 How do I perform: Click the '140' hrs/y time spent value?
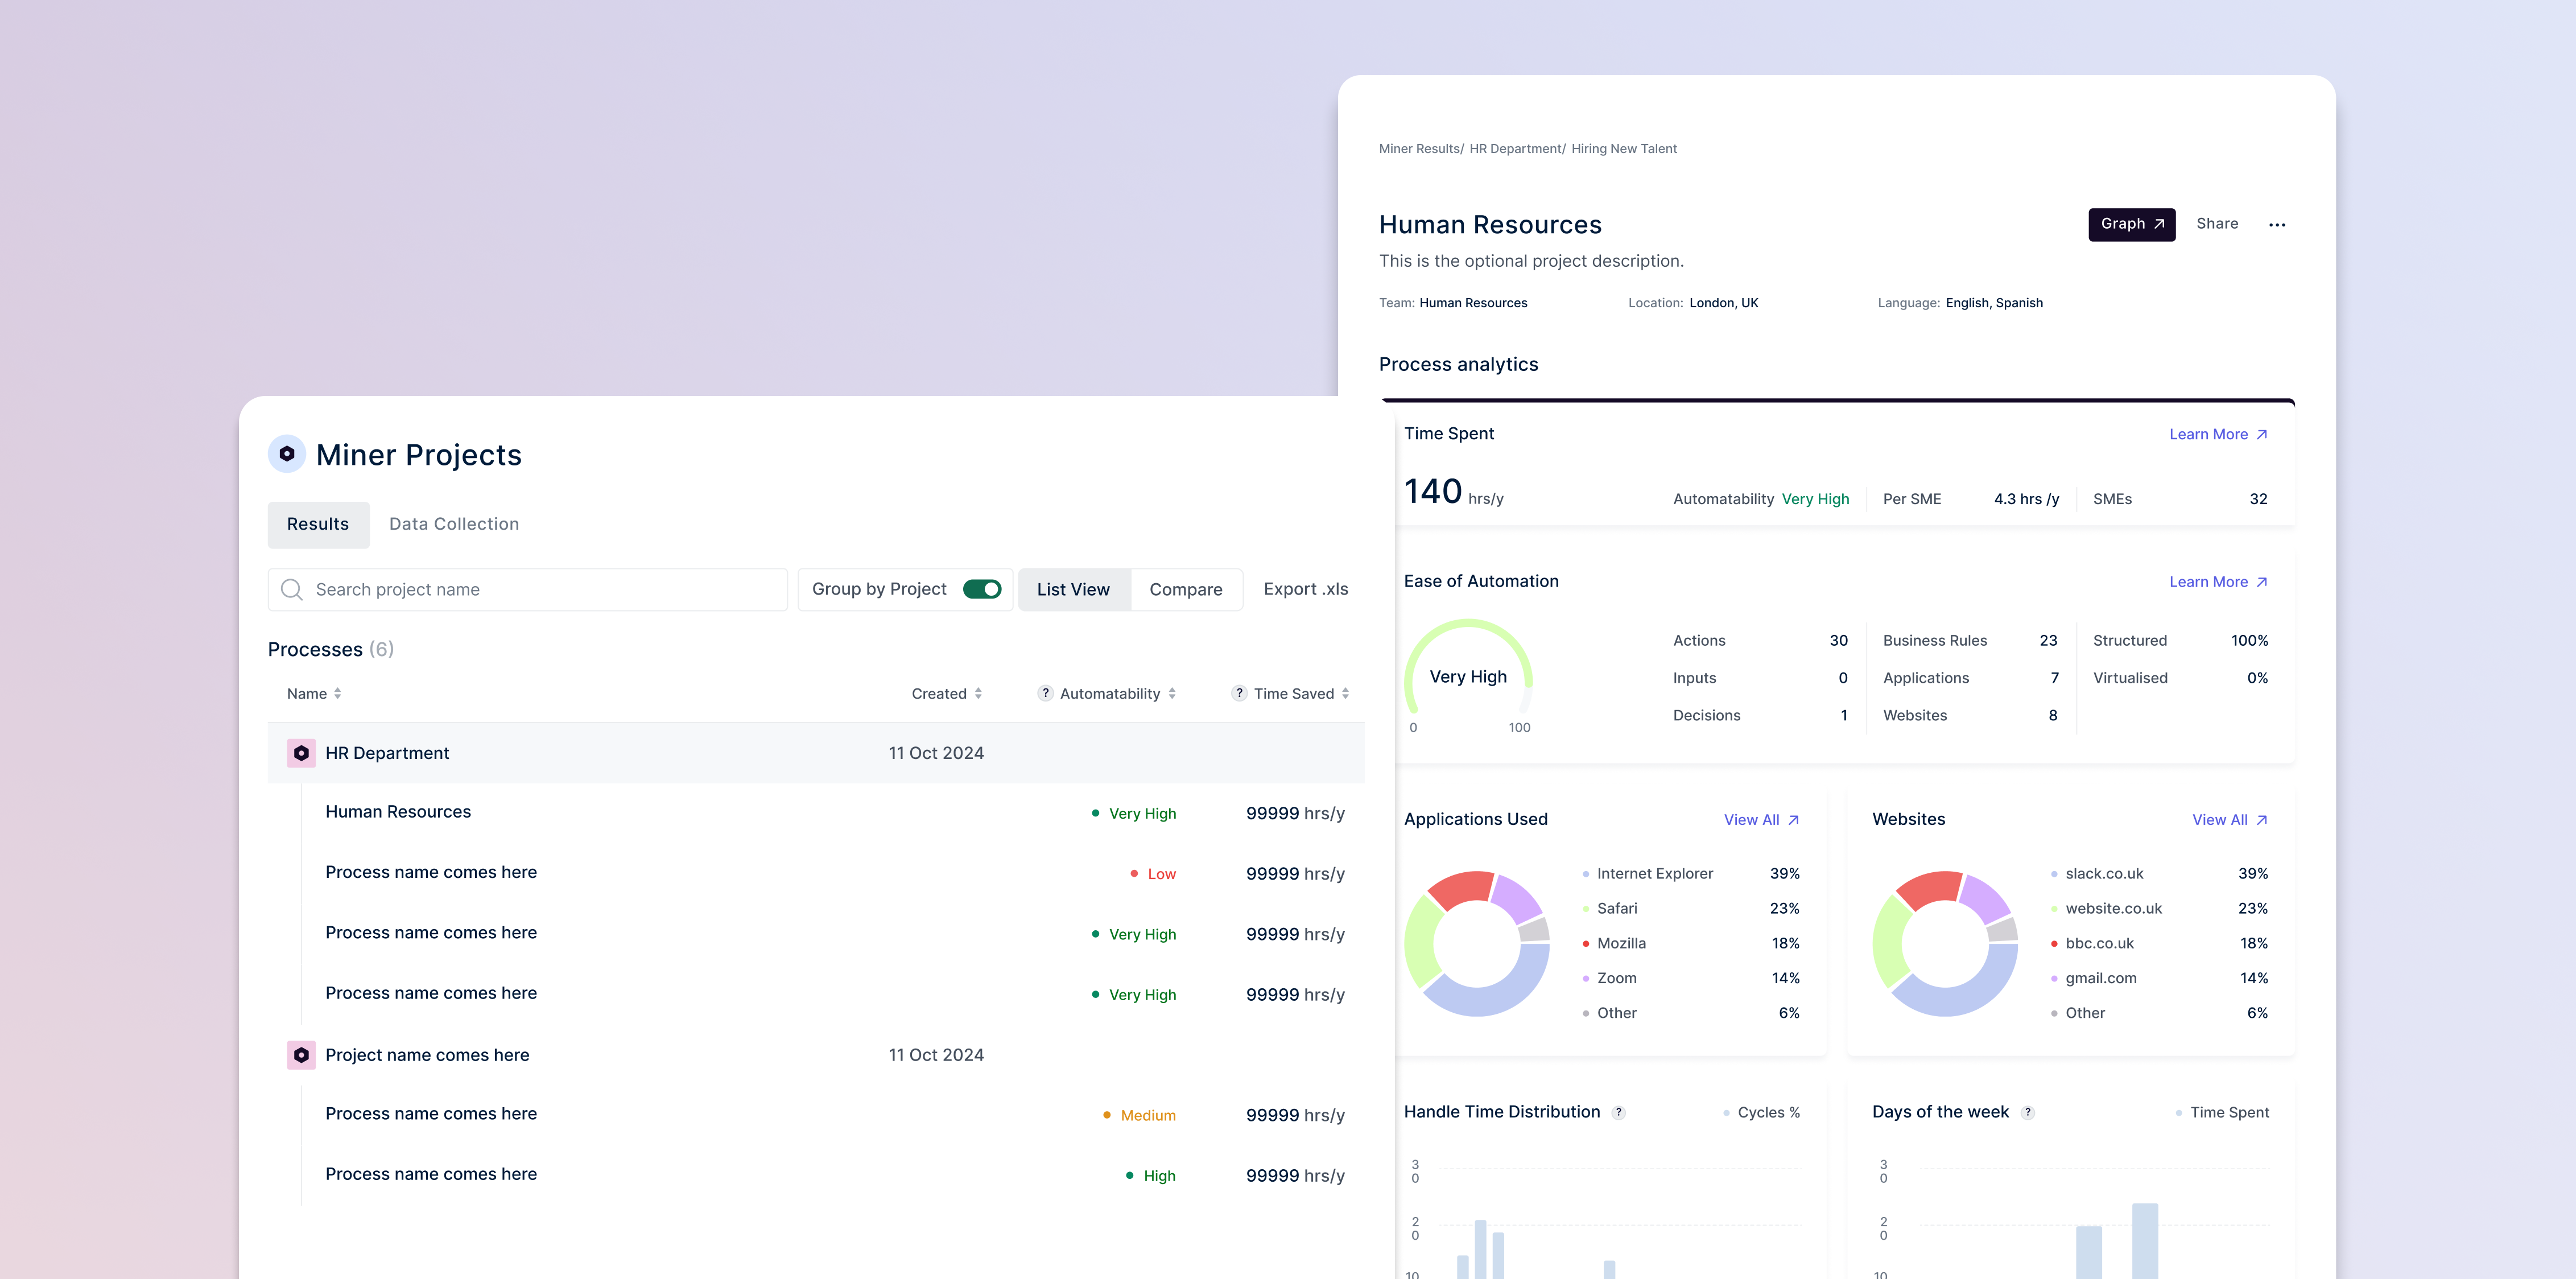(x=1433, y=491)
